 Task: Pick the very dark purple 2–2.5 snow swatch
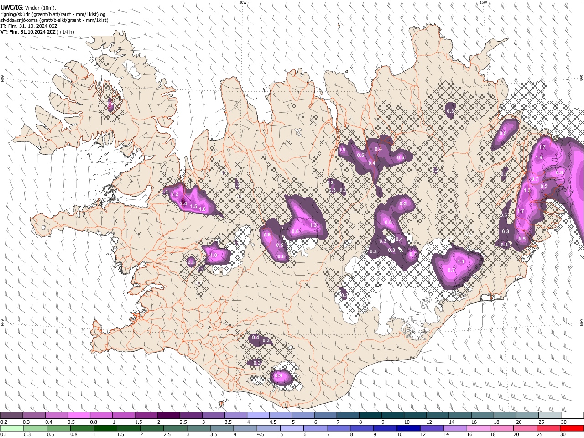[168, 415]
